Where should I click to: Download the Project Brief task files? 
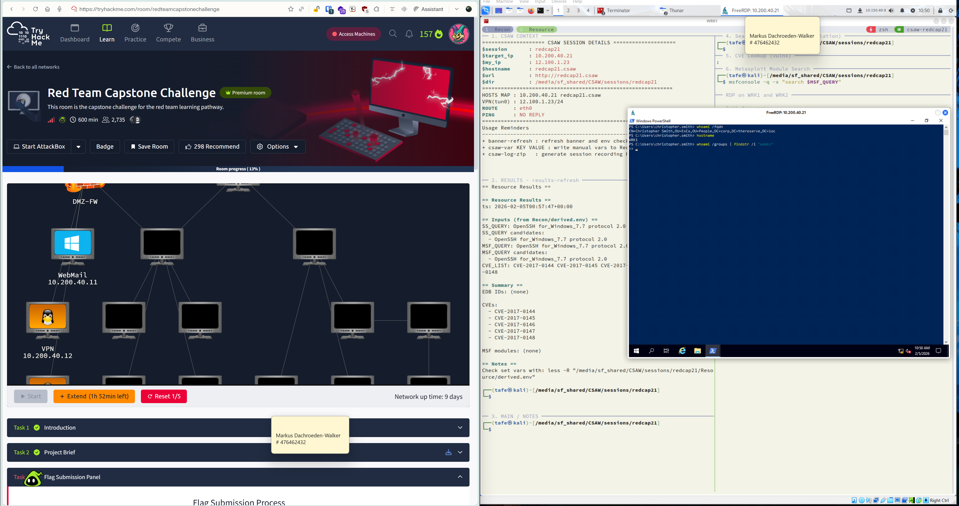coord(448,452)
